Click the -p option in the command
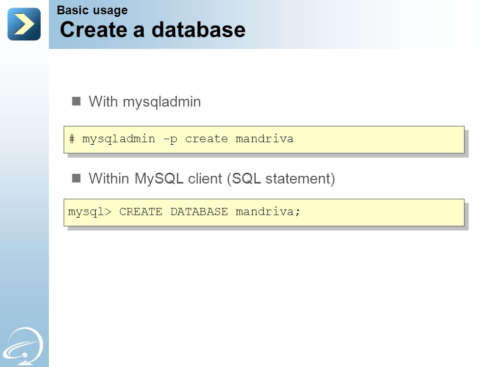 click(x=170, y=140)
